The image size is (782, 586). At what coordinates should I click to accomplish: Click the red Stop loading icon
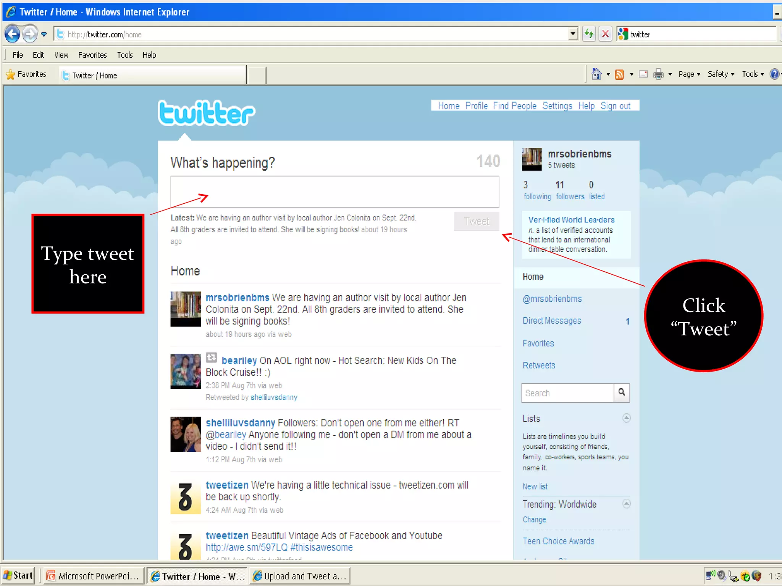tap(605, 34)
